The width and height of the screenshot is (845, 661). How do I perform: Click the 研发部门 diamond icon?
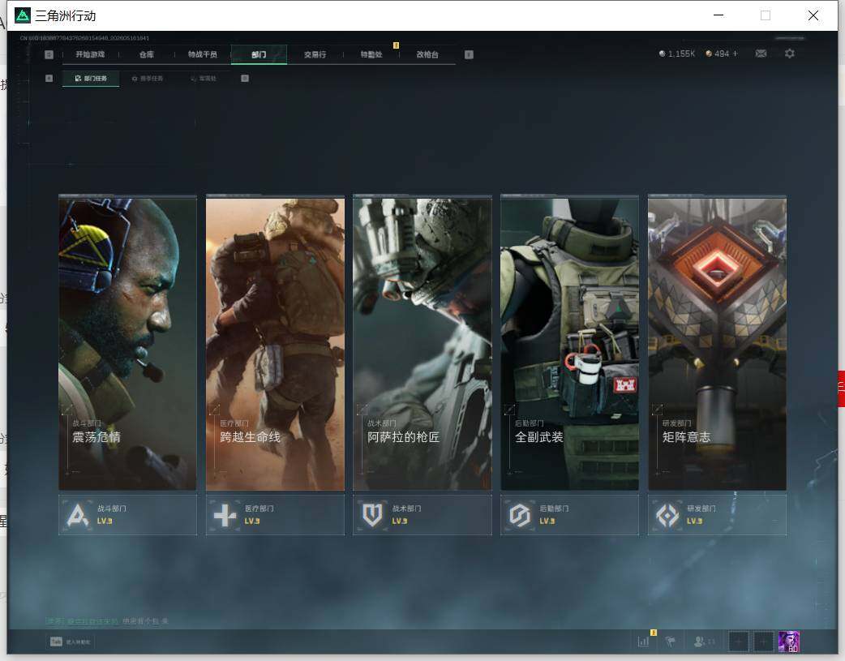[x=667, y=516]
